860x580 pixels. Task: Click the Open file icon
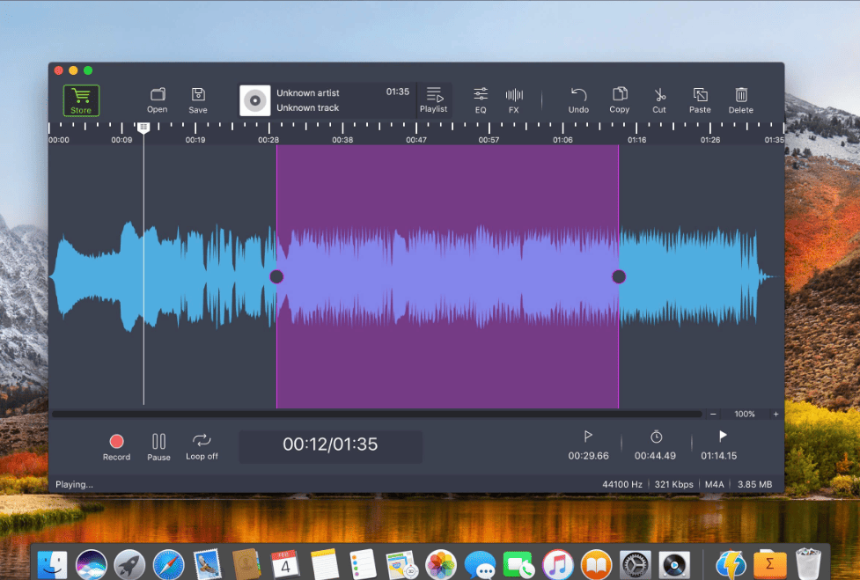point(158,100)
